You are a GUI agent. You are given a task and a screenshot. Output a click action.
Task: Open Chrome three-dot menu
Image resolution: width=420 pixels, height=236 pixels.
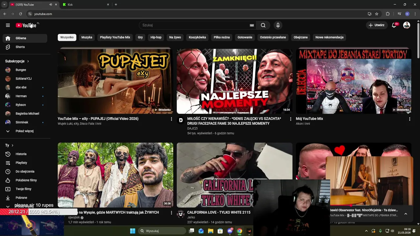click(x=415, y=14)
